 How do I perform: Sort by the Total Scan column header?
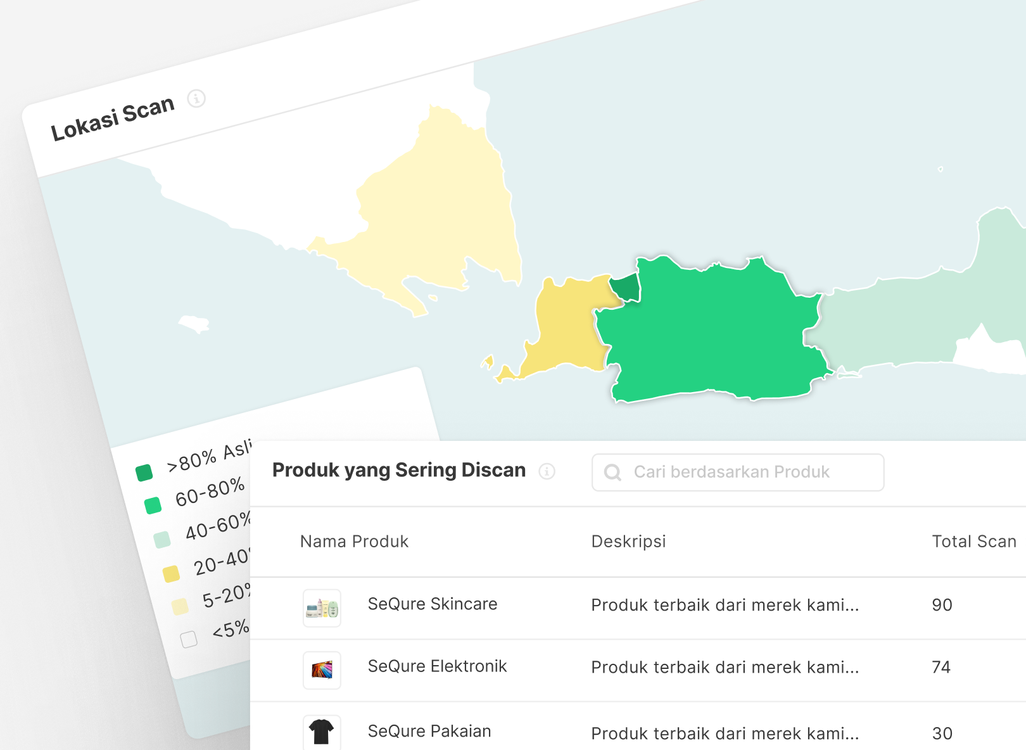pyautogui.click(x=974, y=542)
